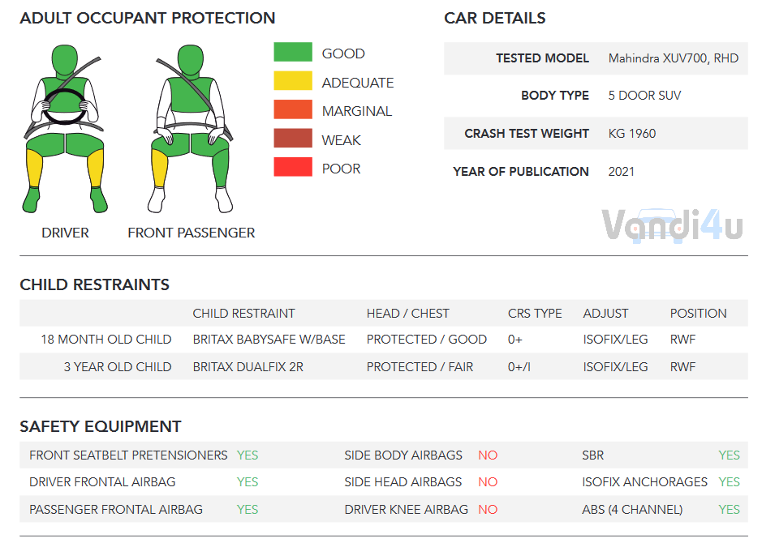Click NO beside side head airbags

click(x=488, y=482)
